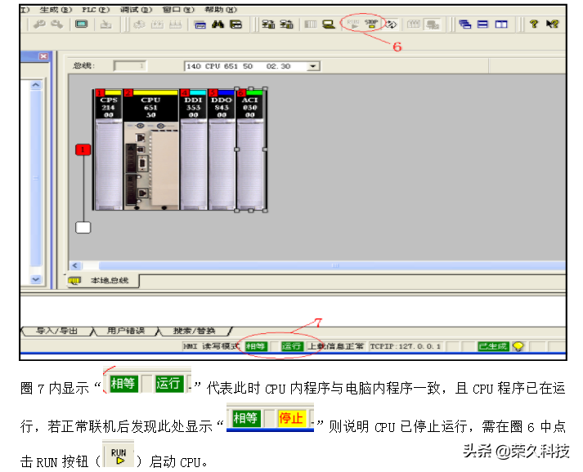The width and height of the screenshot is (583, 472).
Task: Switch to the 本地总线 tab
Action: click(109, 281)
